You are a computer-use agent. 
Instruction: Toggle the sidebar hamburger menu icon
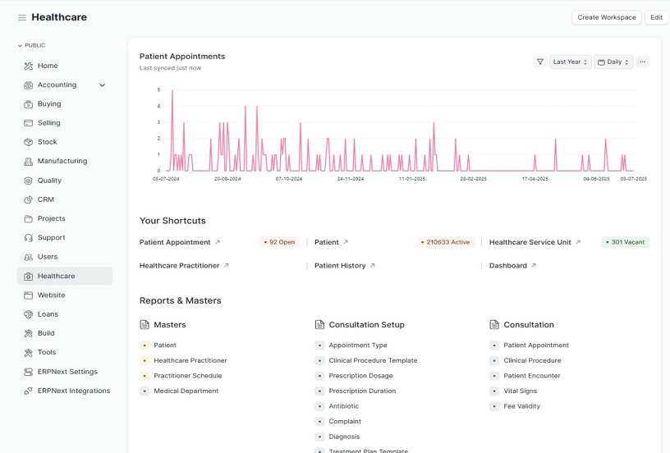click(x=22, y=17)
